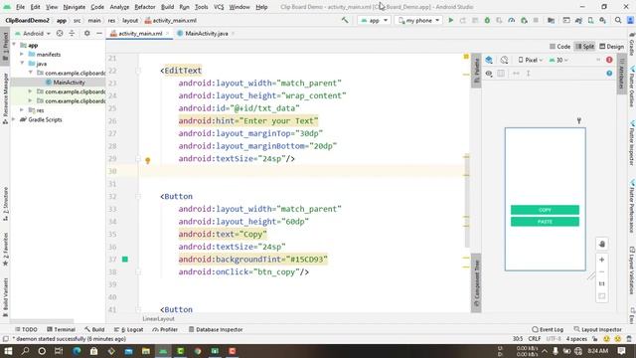The height and width of the screenshot is (358, 636).
Task: Hide the Project panel minus icon
Action: click(x=99, y=33)
